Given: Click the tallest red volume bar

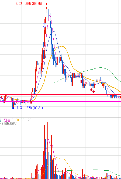Looking at the screenshot, I should point(48,150).
